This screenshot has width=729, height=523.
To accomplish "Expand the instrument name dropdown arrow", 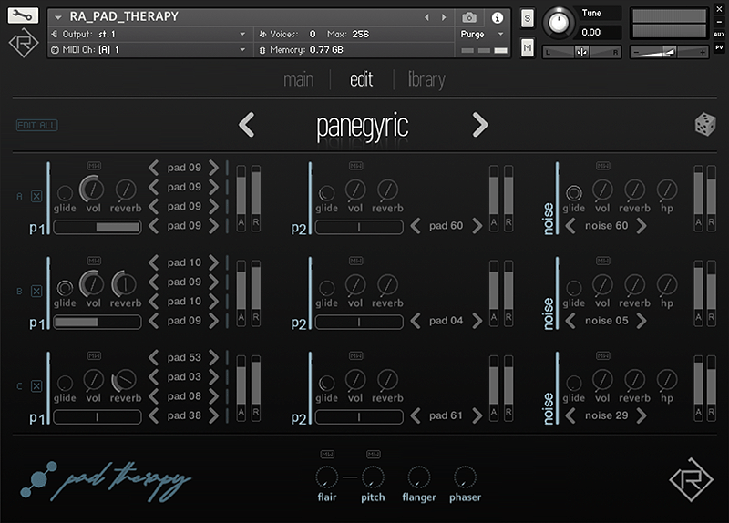I will [x=58, y=17].
